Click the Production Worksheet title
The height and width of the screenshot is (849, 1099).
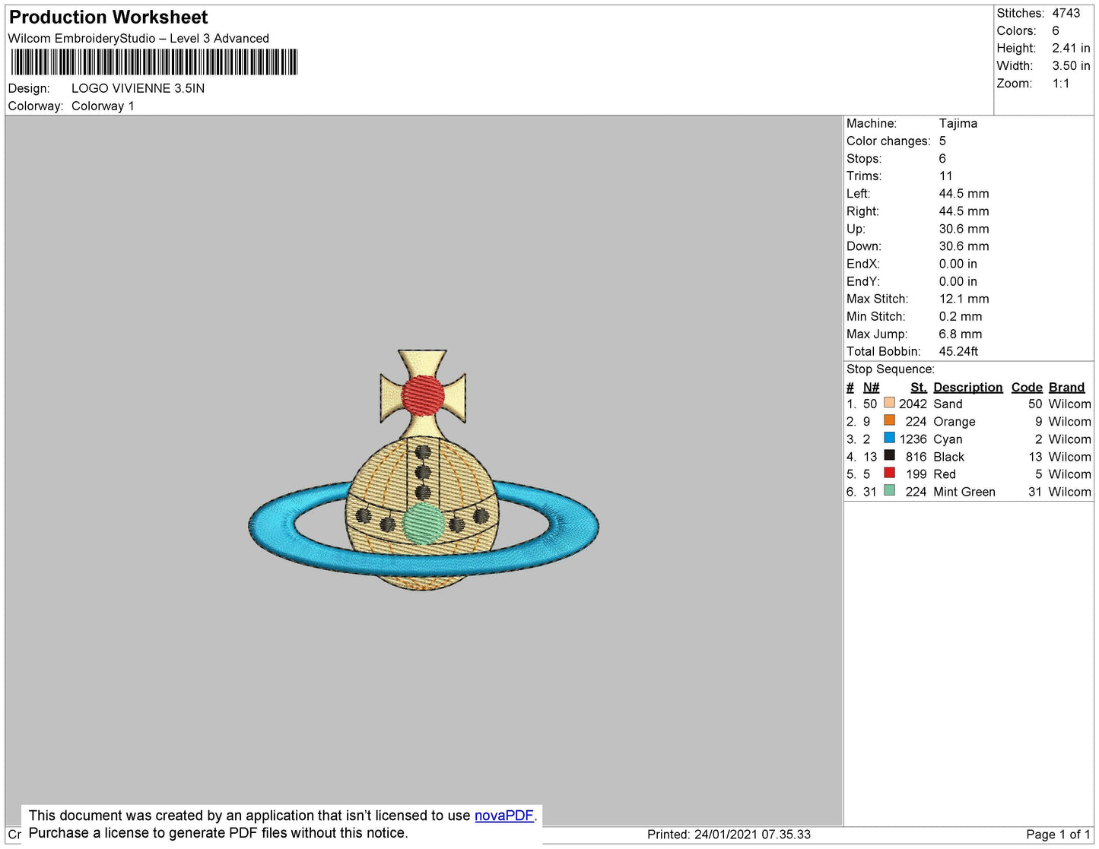click(108, 17)
